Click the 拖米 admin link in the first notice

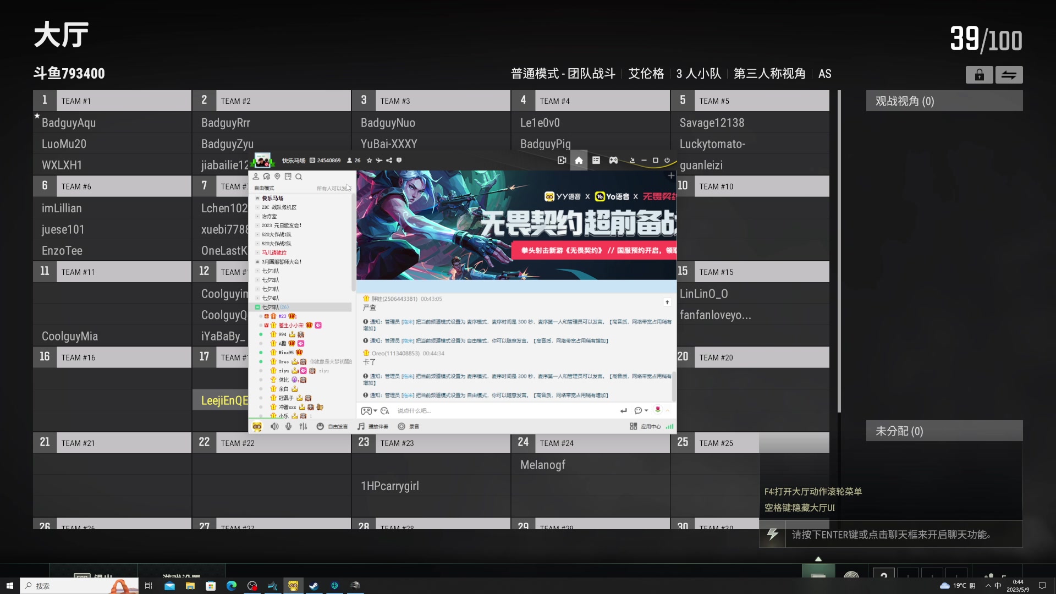click(408, 322)
